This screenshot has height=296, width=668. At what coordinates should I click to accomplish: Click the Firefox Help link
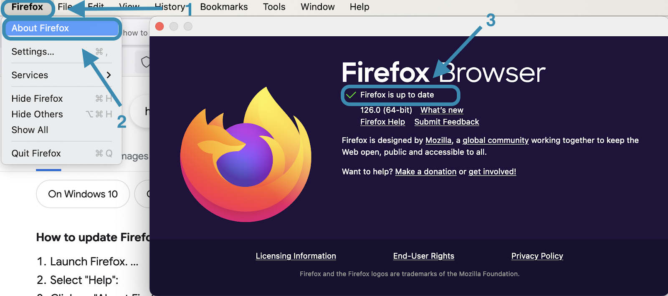382,122
